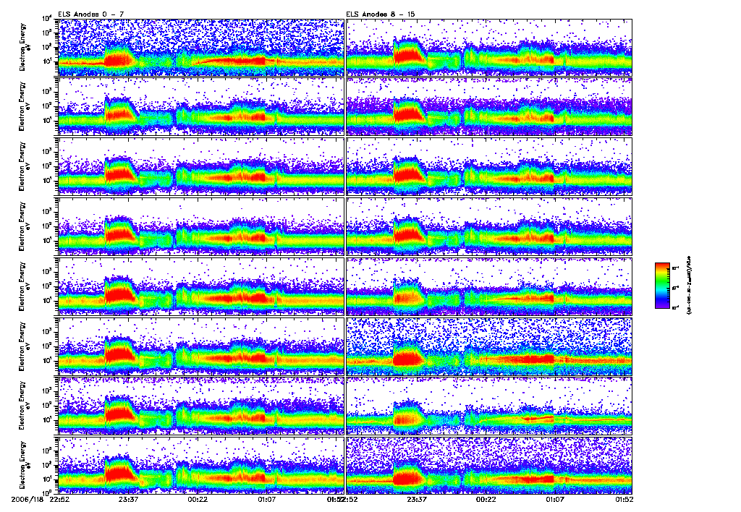Select the 00:22 time tick under the left column

[x=198, y=499]
